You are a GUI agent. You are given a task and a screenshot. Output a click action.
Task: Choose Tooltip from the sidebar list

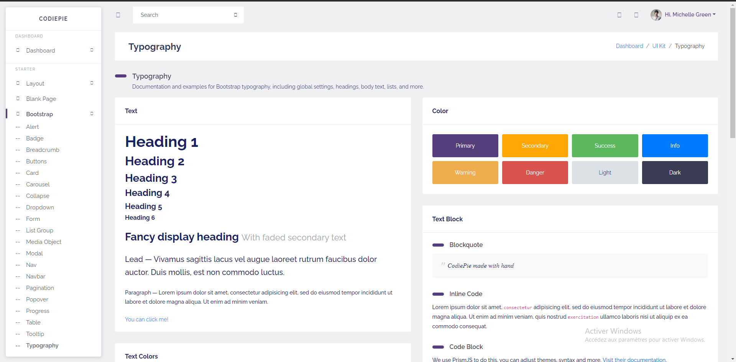(x=35, y=334)
